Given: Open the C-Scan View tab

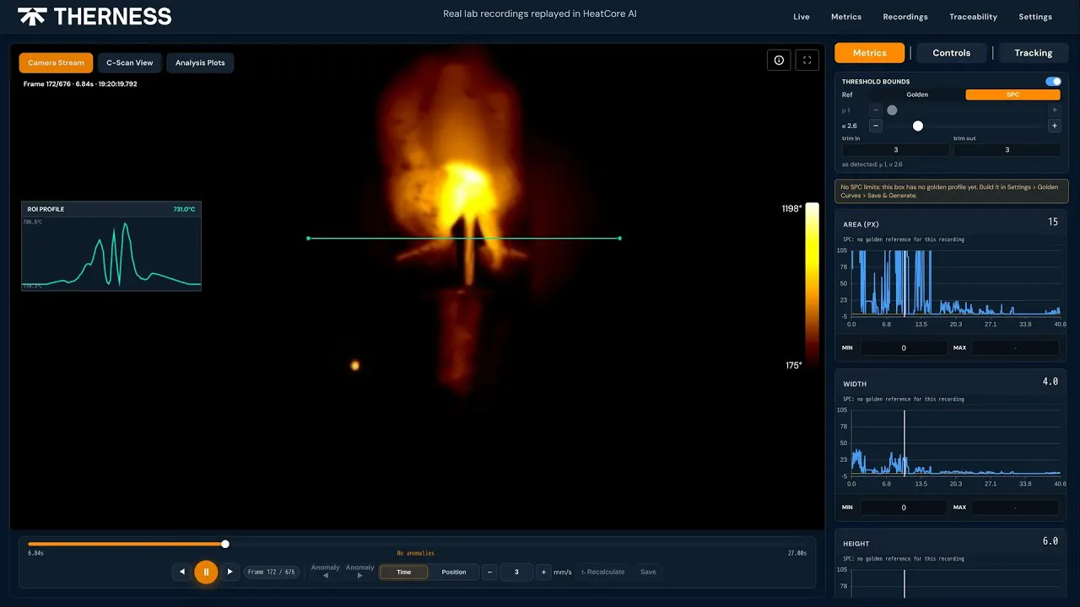Looking at the screenshot, I should [130, 62].
